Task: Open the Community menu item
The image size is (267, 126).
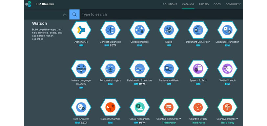Action: 233,4
